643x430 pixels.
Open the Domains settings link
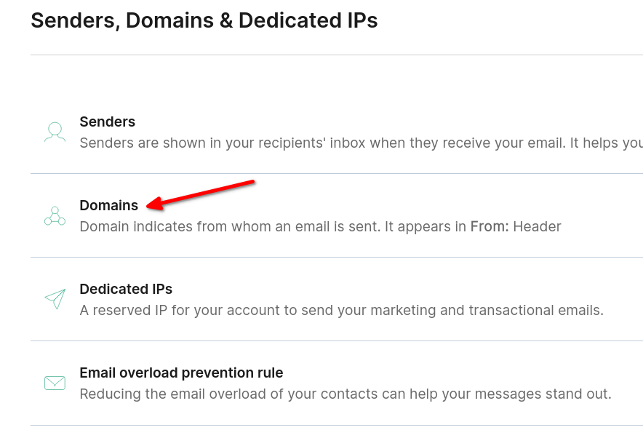pos(109,205)
